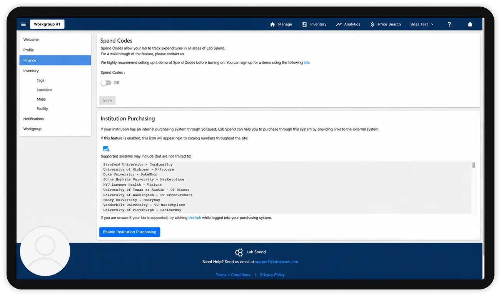This screenshot has width=501, height=296.
Task: Click the institution purchasing truck icon
Action: point(106,149)
